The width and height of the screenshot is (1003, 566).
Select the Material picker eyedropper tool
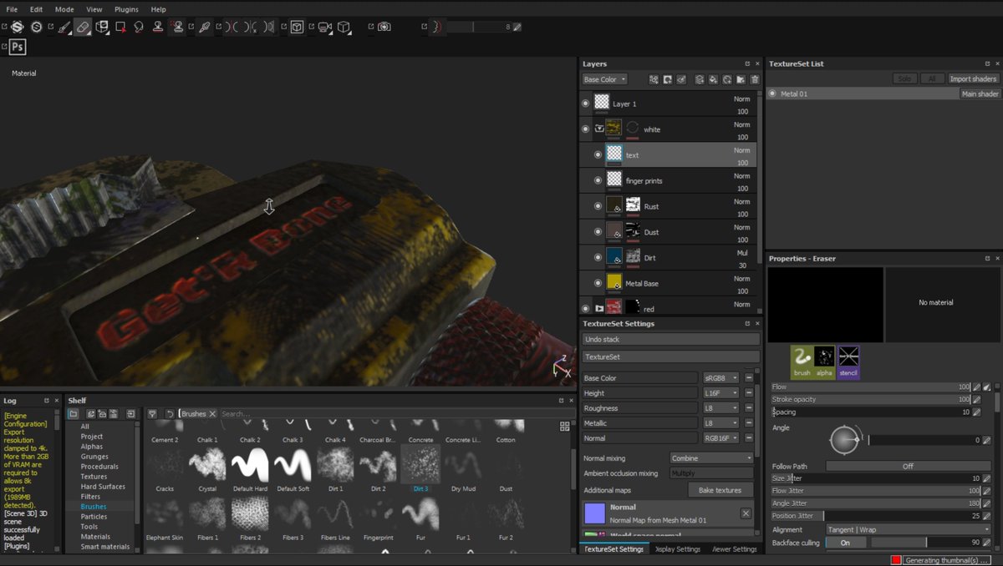click(205, 27)
